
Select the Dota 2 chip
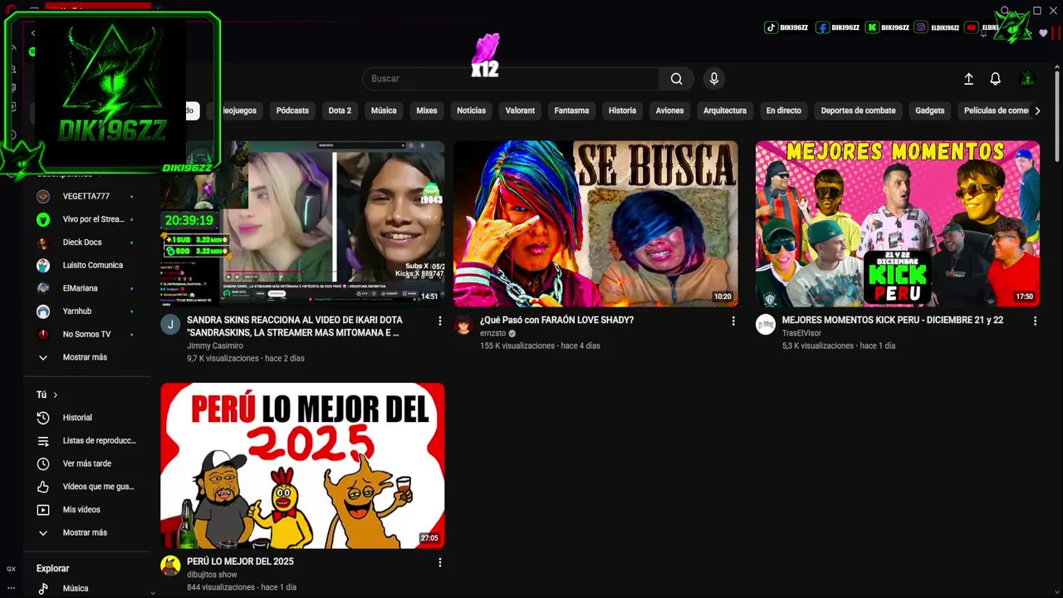coord(340,110)
